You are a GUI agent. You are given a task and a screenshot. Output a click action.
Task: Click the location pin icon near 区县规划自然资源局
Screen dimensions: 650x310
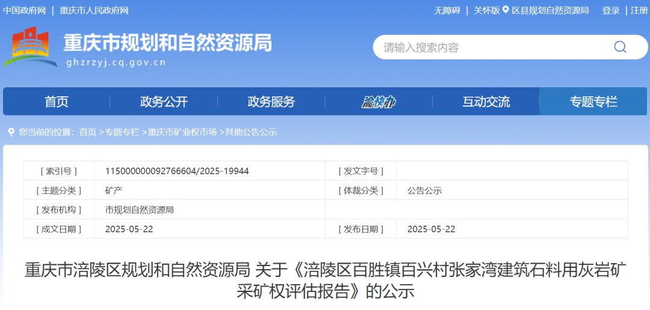point(506,10)
